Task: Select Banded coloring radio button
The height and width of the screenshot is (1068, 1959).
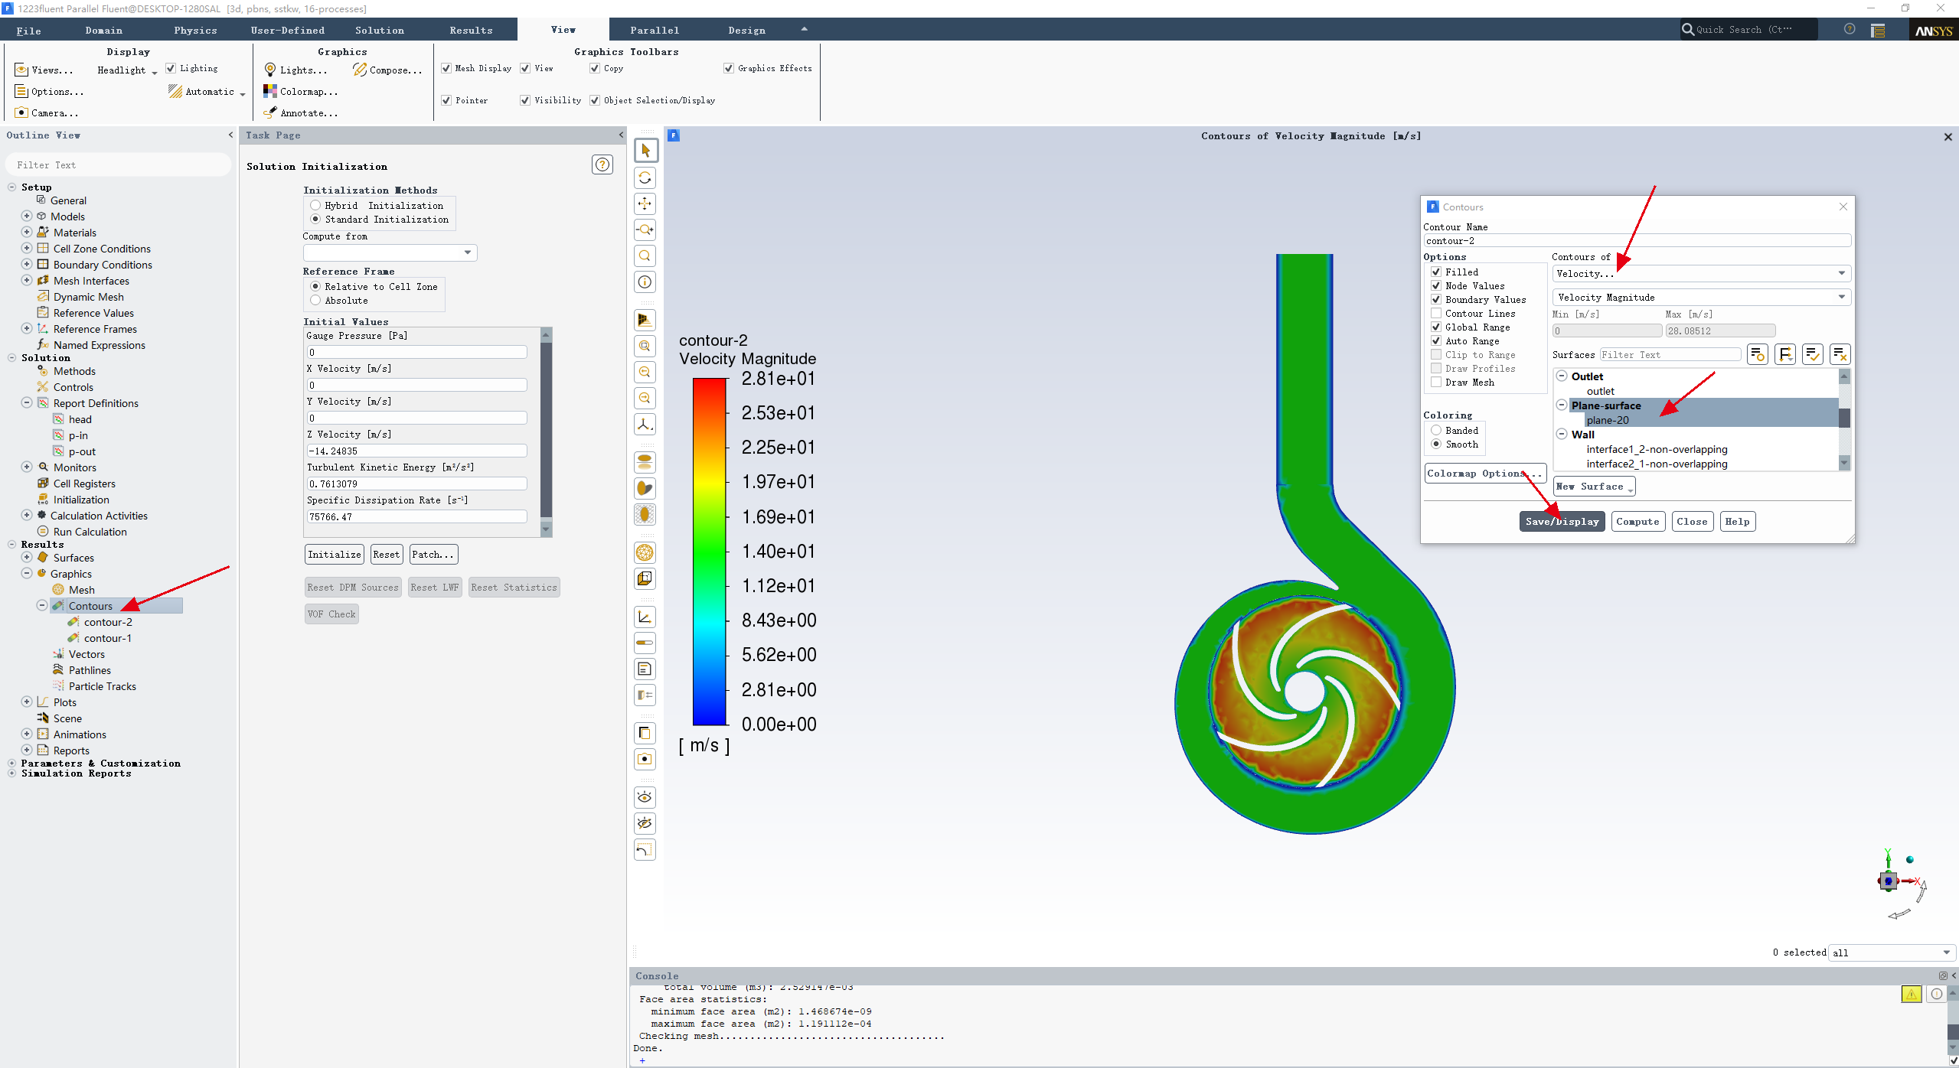Action: pyautogui.click(x=1436, y=431)
